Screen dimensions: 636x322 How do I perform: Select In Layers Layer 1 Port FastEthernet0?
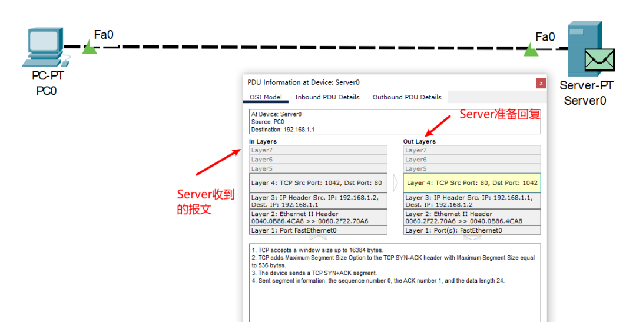(x=318, y=230)
